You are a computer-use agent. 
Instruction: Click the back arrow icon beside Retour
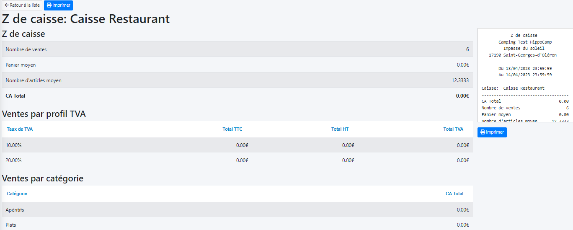tap(7, 5)
